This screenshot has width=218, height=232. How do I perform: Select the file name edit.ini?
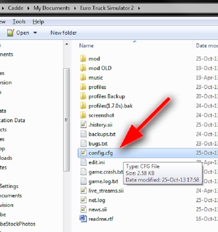(97, 162)
